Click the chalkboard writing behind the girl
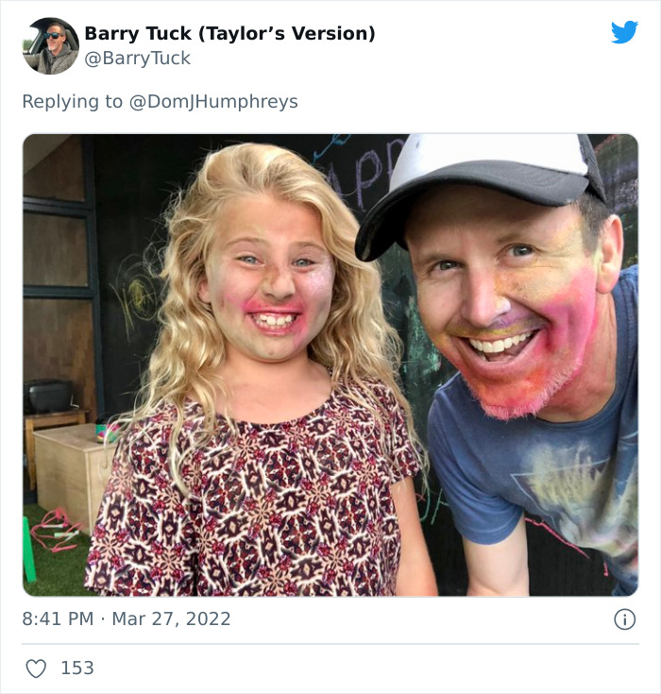This screenshot has width=661, height=694. 373,170
